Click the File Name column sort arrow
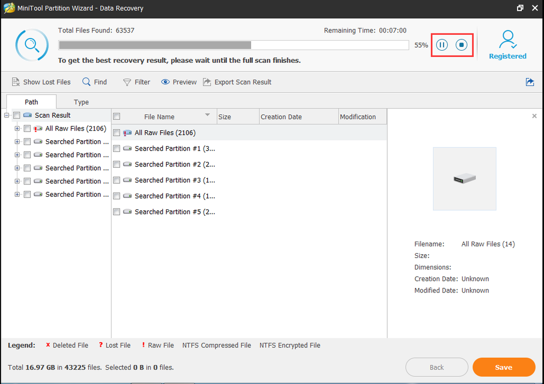Viewport: 544px width, 384px height. tap(208, 115)
